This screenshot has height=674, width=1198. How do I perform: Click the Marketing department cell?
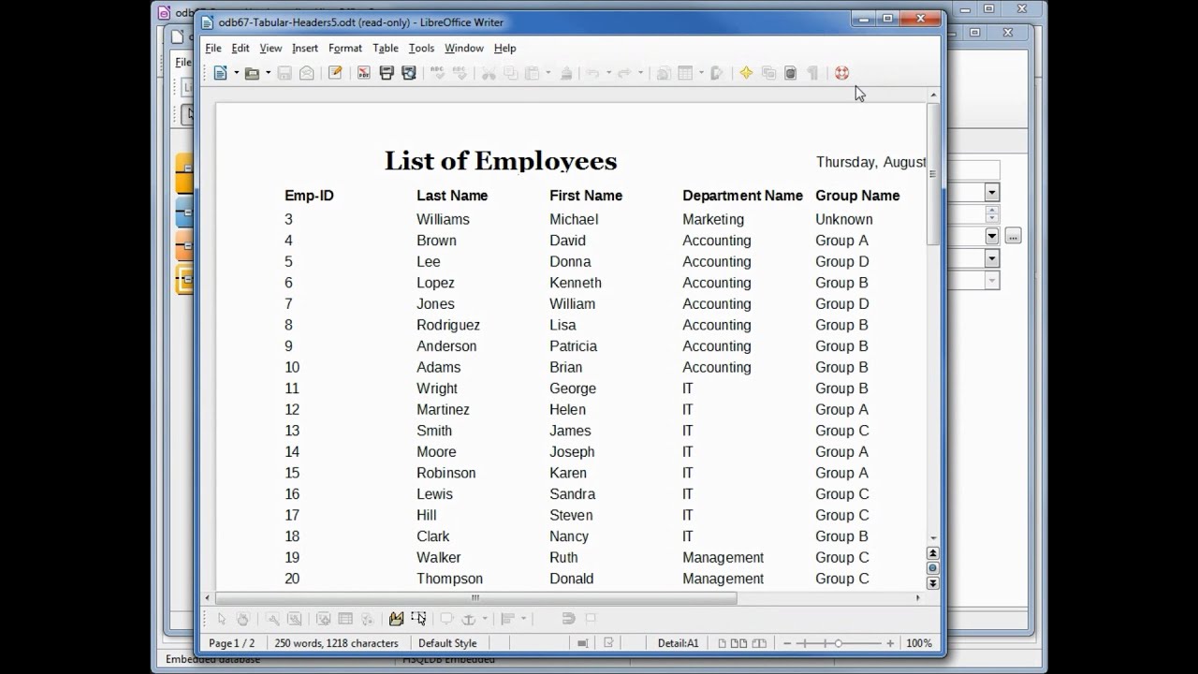(713, 219)
